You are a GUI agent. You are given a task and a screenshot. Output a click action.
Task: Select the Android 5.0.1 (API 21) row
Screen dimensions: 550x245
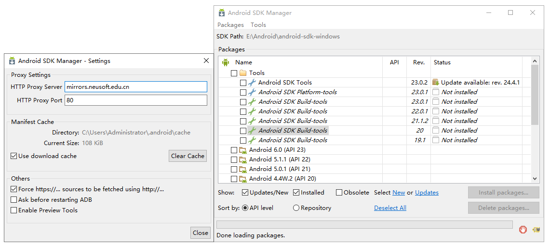tap(374, 169)
